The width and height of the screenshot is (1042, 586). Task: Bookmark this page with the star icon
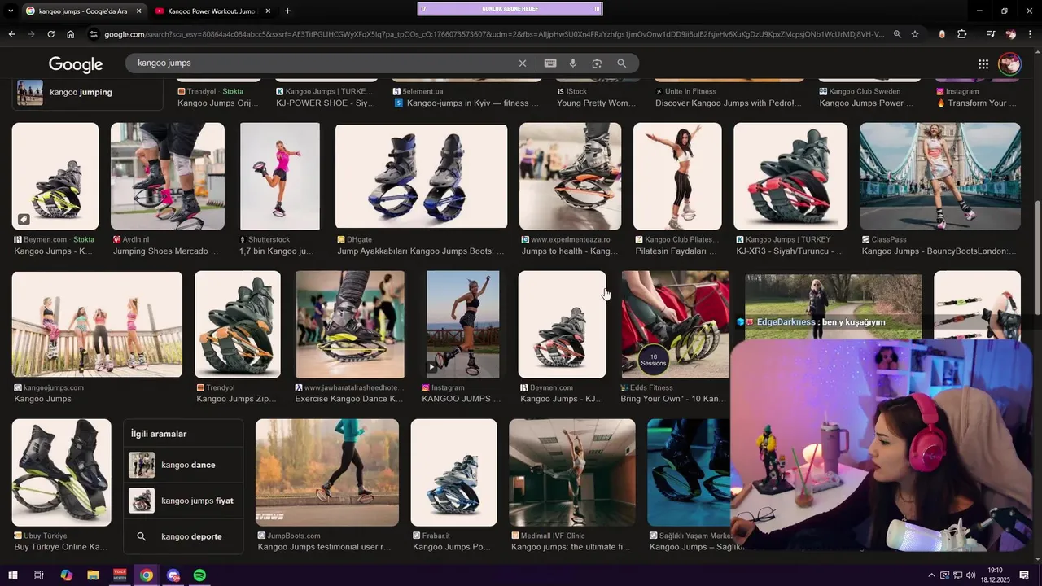click(915, 34)
